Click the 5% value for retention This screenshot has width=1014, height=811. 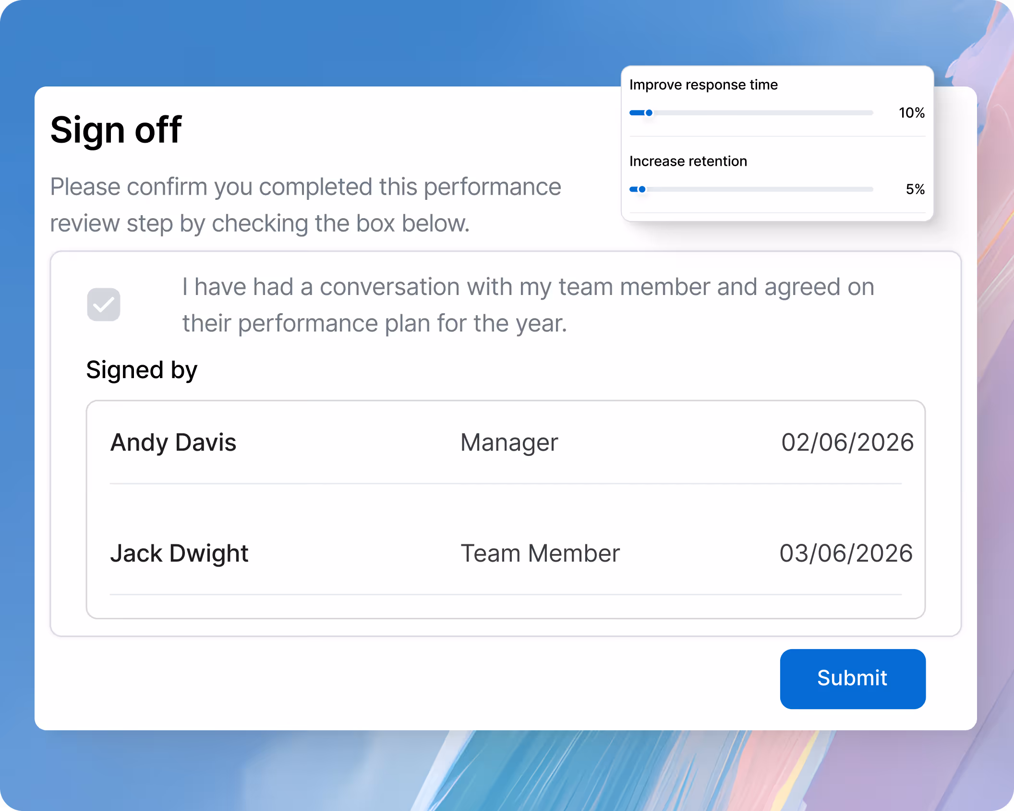[915, 189]
